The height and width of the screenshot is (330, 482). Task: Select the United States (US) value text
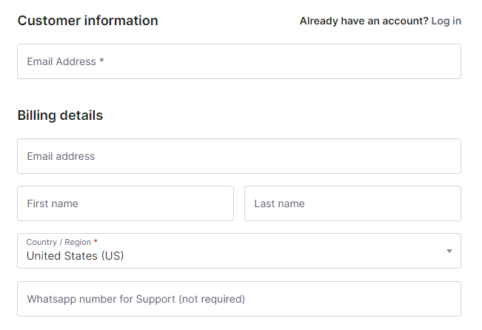point(75,256)
